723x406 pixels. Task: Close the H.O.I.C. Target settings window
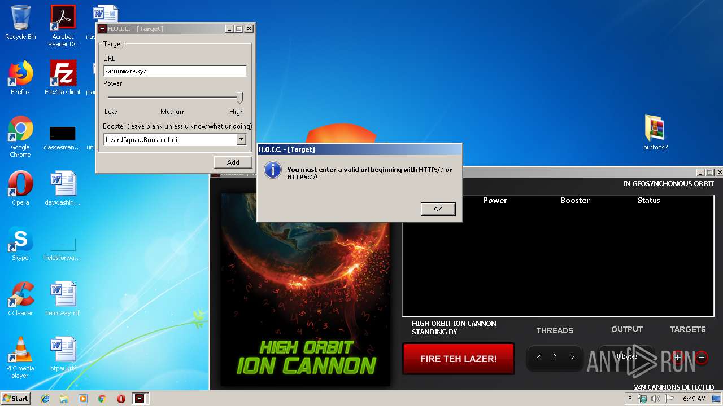point(249,29)
